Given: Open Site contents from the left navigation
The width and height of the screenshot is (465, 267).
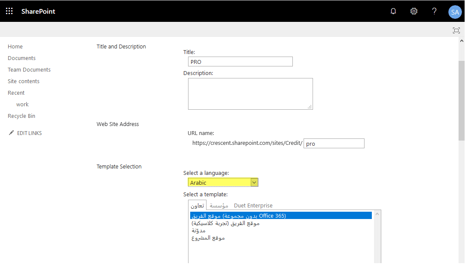Looking at the screenshot, I should 24,81.
